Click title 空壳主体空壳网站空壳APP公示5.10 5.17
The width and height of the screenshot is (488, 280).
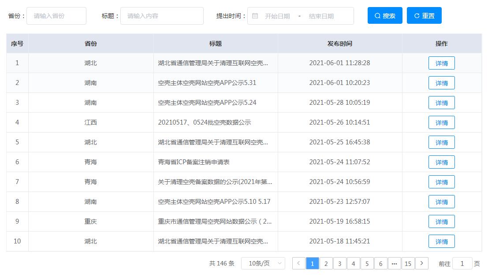click(214, 202)
